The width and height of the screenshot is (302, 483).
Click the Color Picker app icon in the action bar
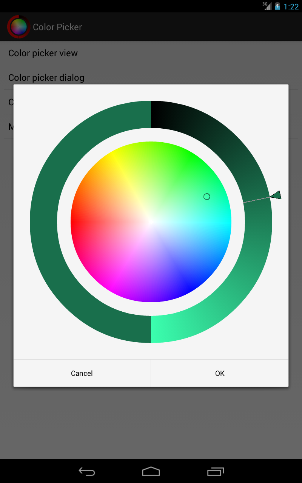(18, 27)
